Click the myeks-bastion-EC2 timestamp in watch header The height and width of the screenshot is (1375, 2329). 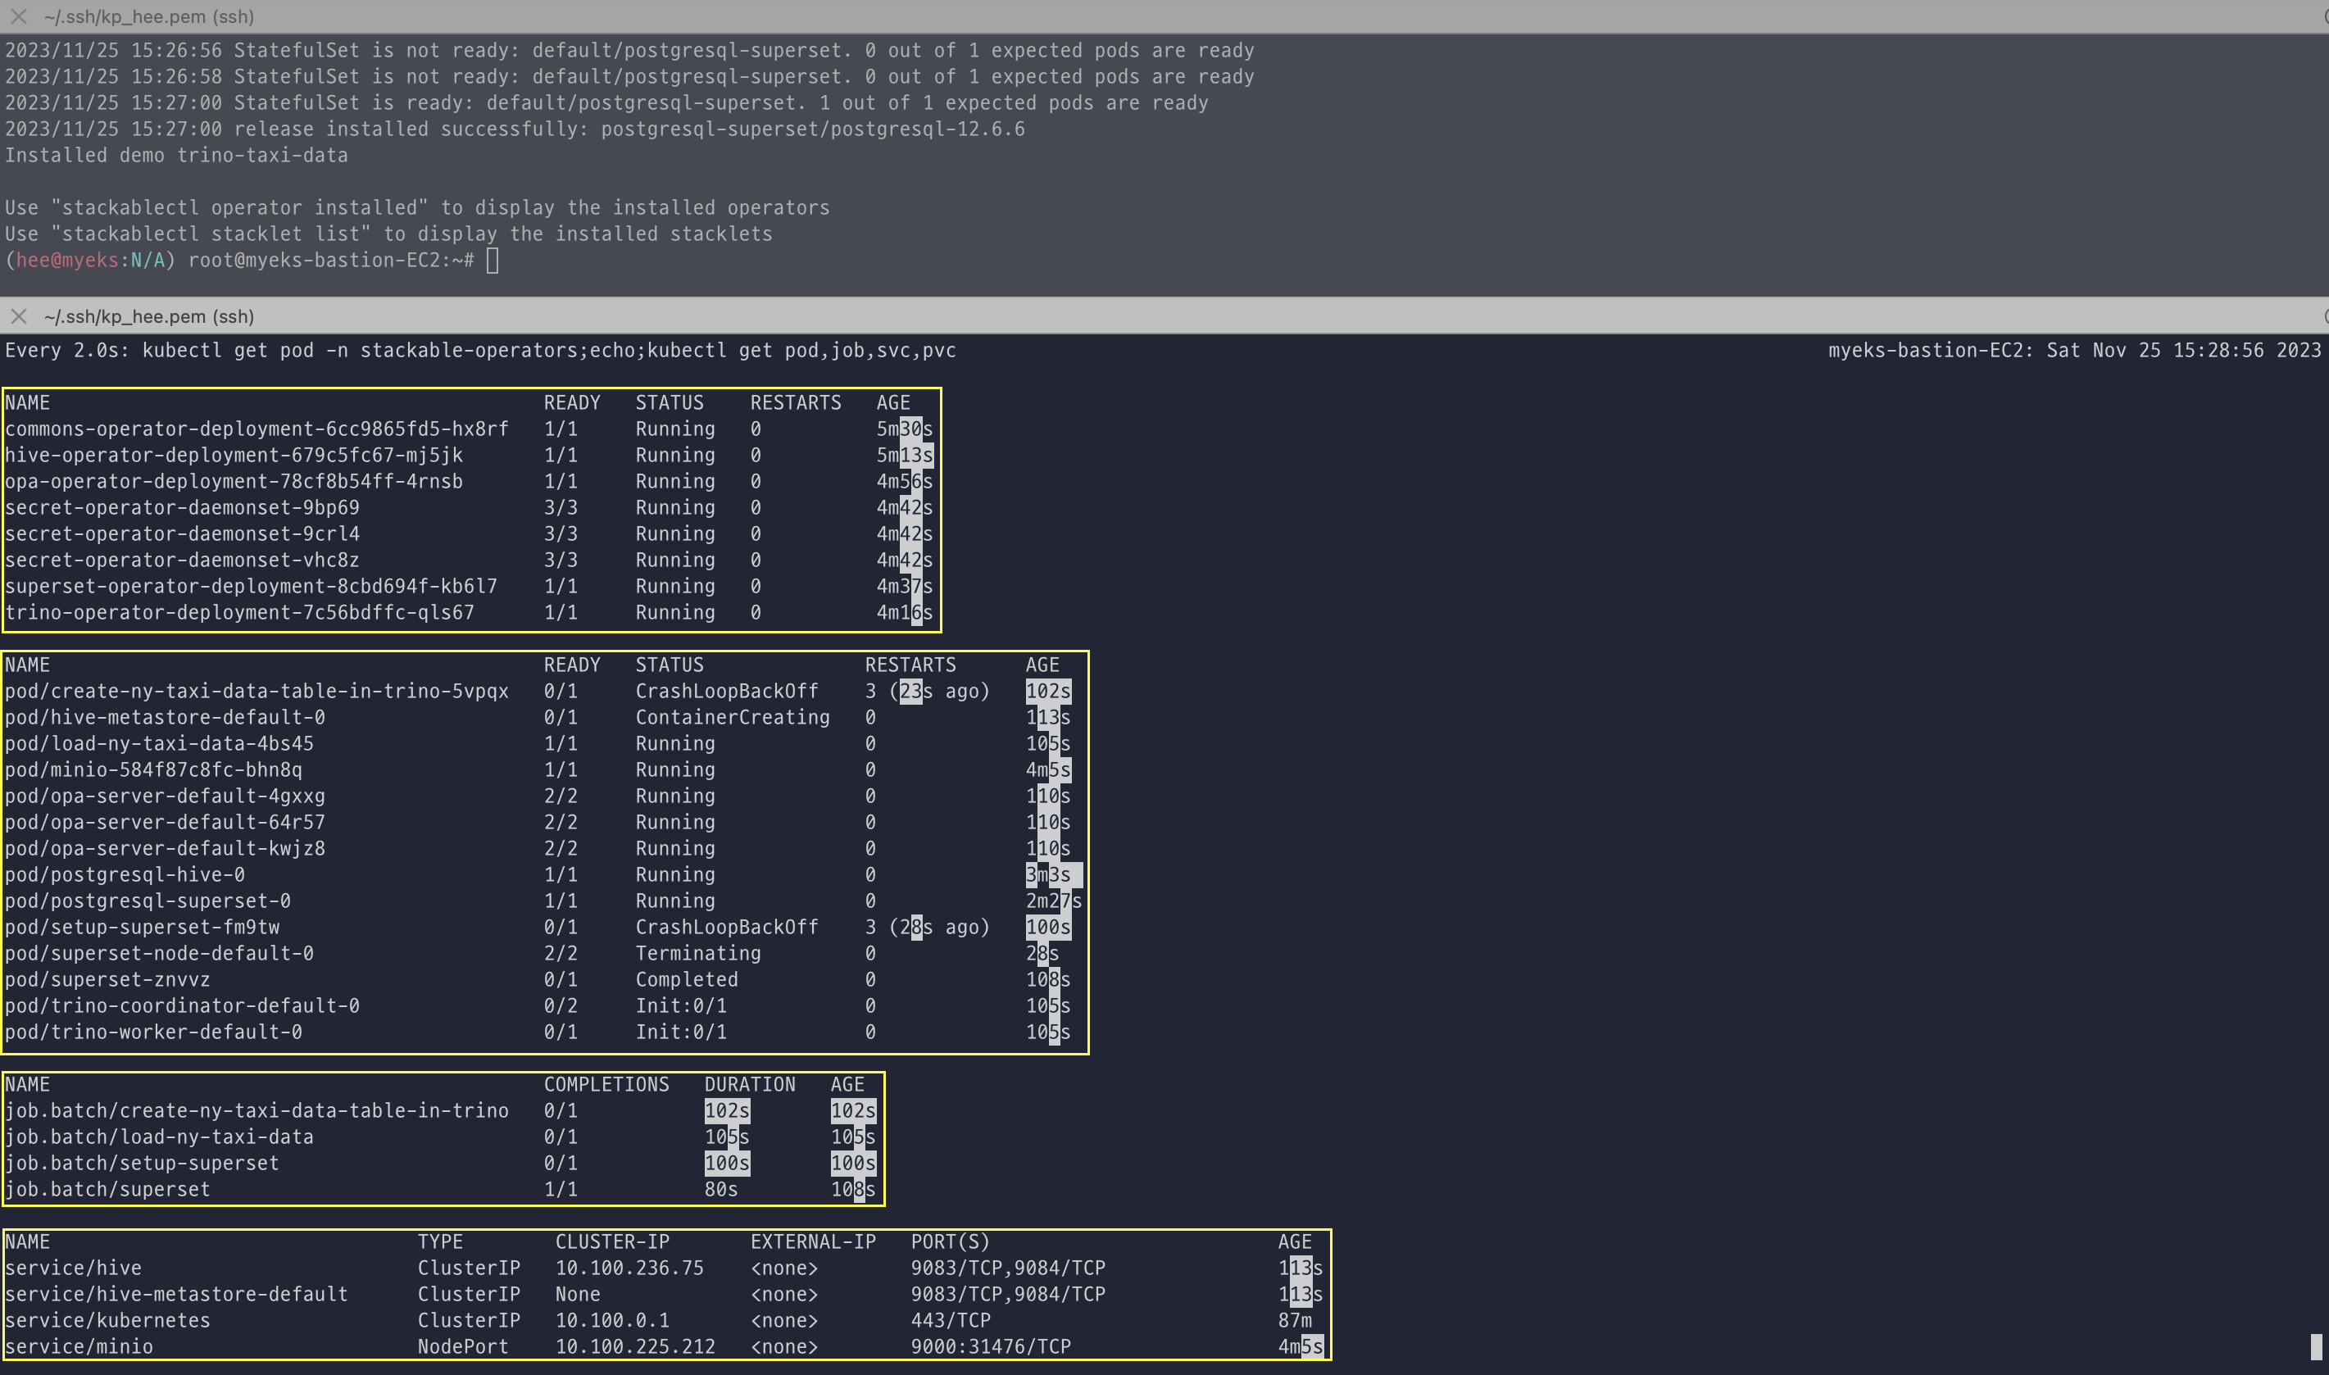tap(2073, 350)
